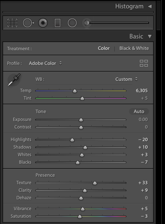The height and width of the screenshot is (224, 165).
Task: Click the Highlights slider handle
Action: point(72,140)
